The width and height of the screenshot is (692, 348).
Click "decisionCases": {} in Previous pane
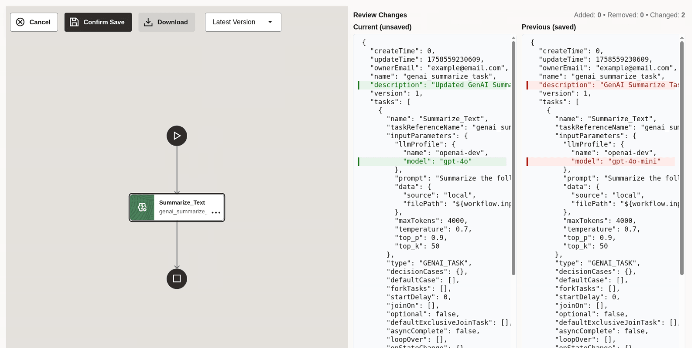(596, 272)
